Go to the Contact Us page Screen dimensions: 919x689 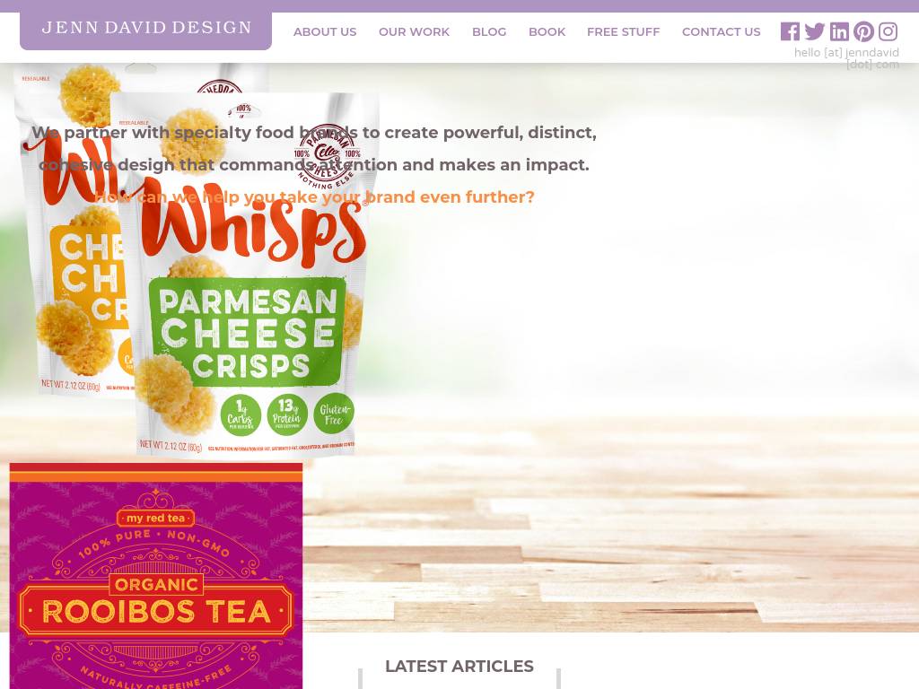(x=721, y=32)
